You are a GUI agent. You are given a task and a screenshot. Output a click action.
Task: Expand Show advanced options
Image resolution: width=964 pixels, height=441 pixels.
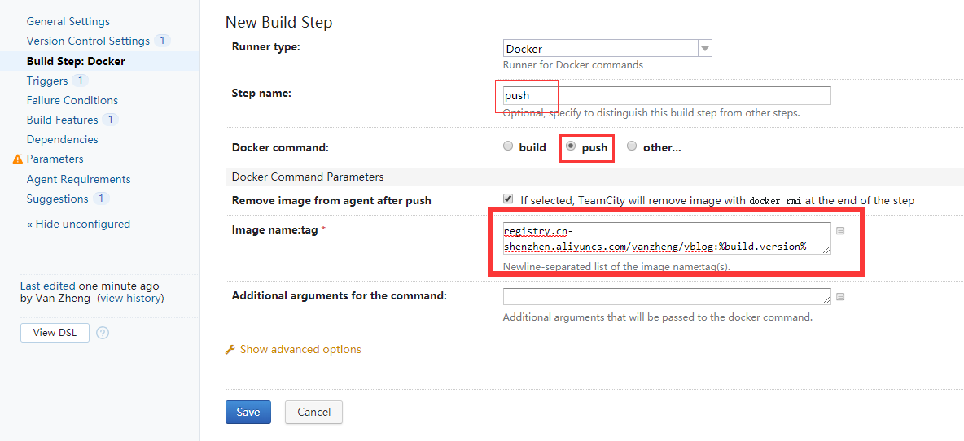pyautogui.click(x=300, y=350)
